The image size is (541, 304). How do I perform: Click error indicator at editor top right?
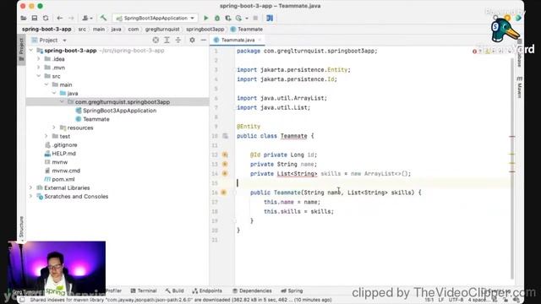click(x=475, y=51)
